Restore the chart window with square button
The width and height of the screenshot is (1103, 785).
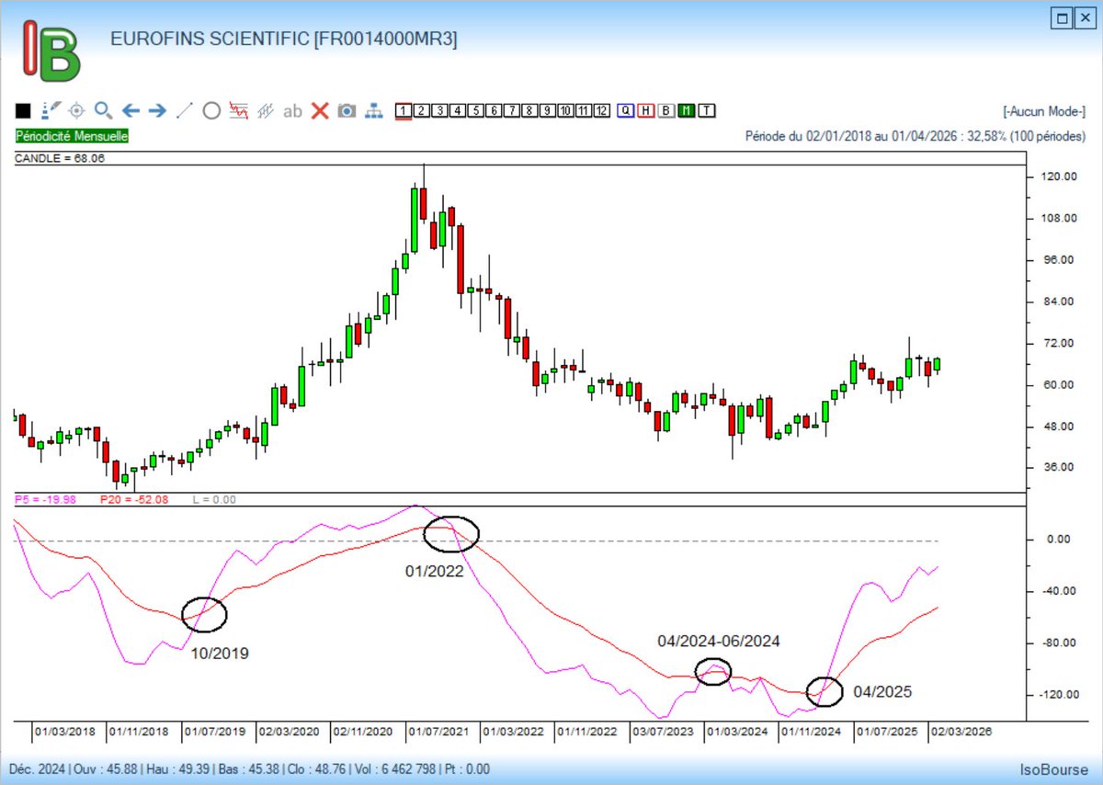pos(1062,17)
